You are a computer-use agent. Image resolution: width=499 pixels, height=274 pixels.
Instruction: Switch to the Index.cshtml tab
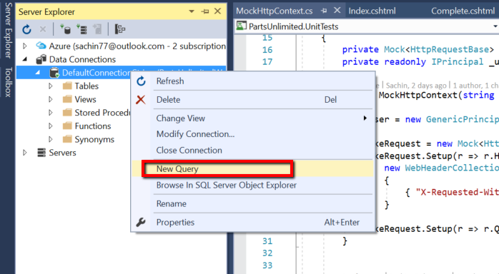point(372,11)
